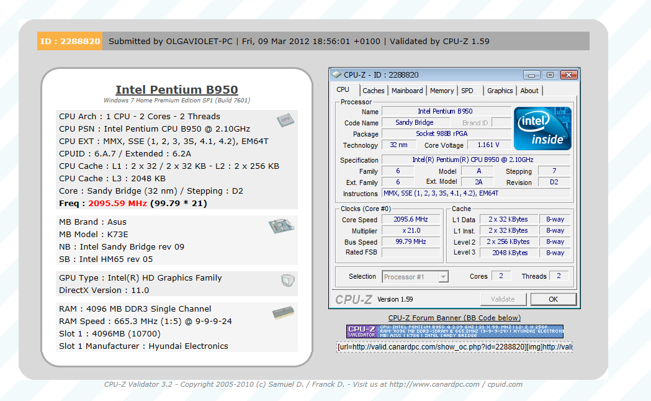Click the Specification field text
The width and height of the screenshot is (651, 401).
pos(476,160)
